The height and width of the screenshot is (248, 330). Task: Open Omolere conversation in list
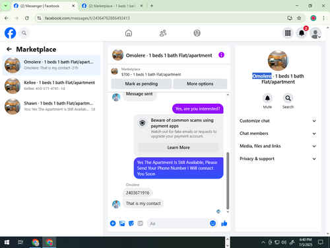point(51,65)
